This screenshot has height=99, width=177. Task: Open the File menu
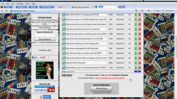point(2,4)
